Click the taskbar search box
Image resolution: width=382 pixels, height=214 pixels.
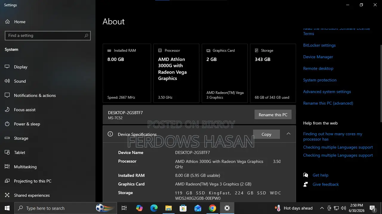pyautogui.click(x=66, y=208)
